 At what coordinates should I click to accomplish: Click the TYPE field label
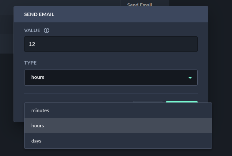[30, 63]
